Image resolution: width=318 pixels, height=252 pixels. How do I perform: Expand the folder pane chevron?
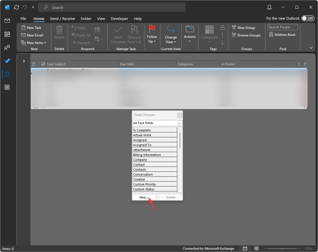[x=24, y=61]
